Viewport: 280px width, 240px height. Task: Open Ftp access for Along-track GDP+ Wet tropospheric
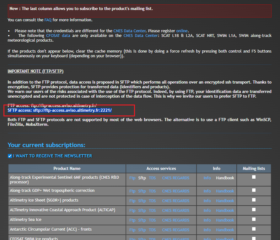[132, 191]
